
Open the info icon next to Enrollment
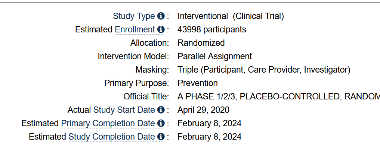pos(160,30)
